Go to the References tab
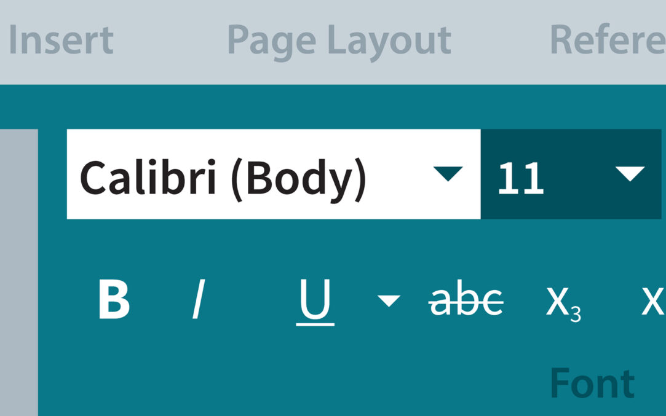The image size is (666, 416). click(x=607, y=41)
